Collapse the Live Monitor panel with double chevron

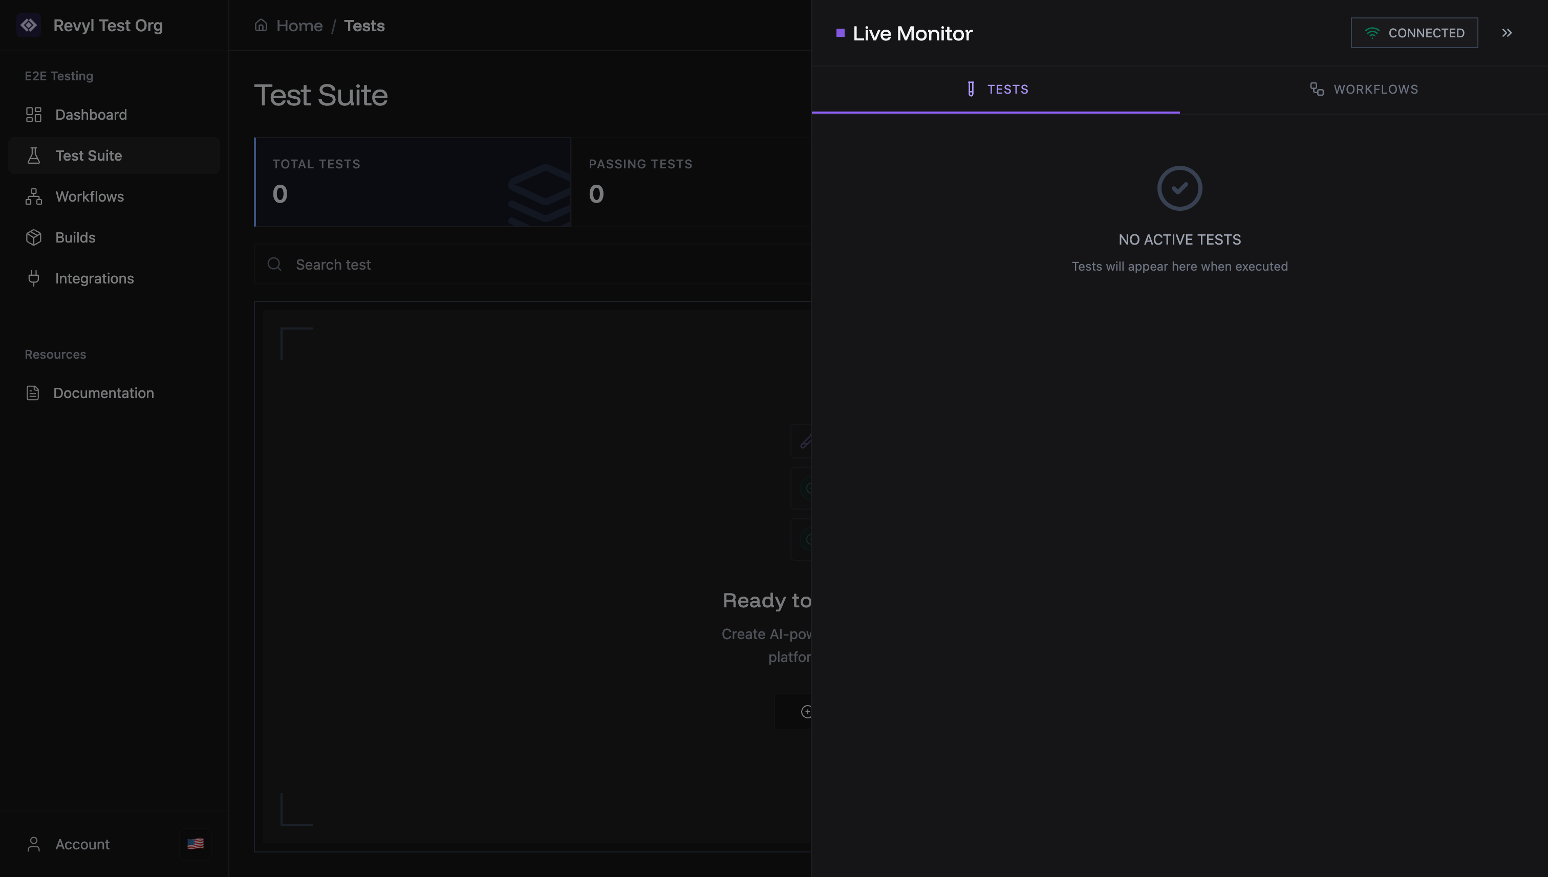point(1507,33)
